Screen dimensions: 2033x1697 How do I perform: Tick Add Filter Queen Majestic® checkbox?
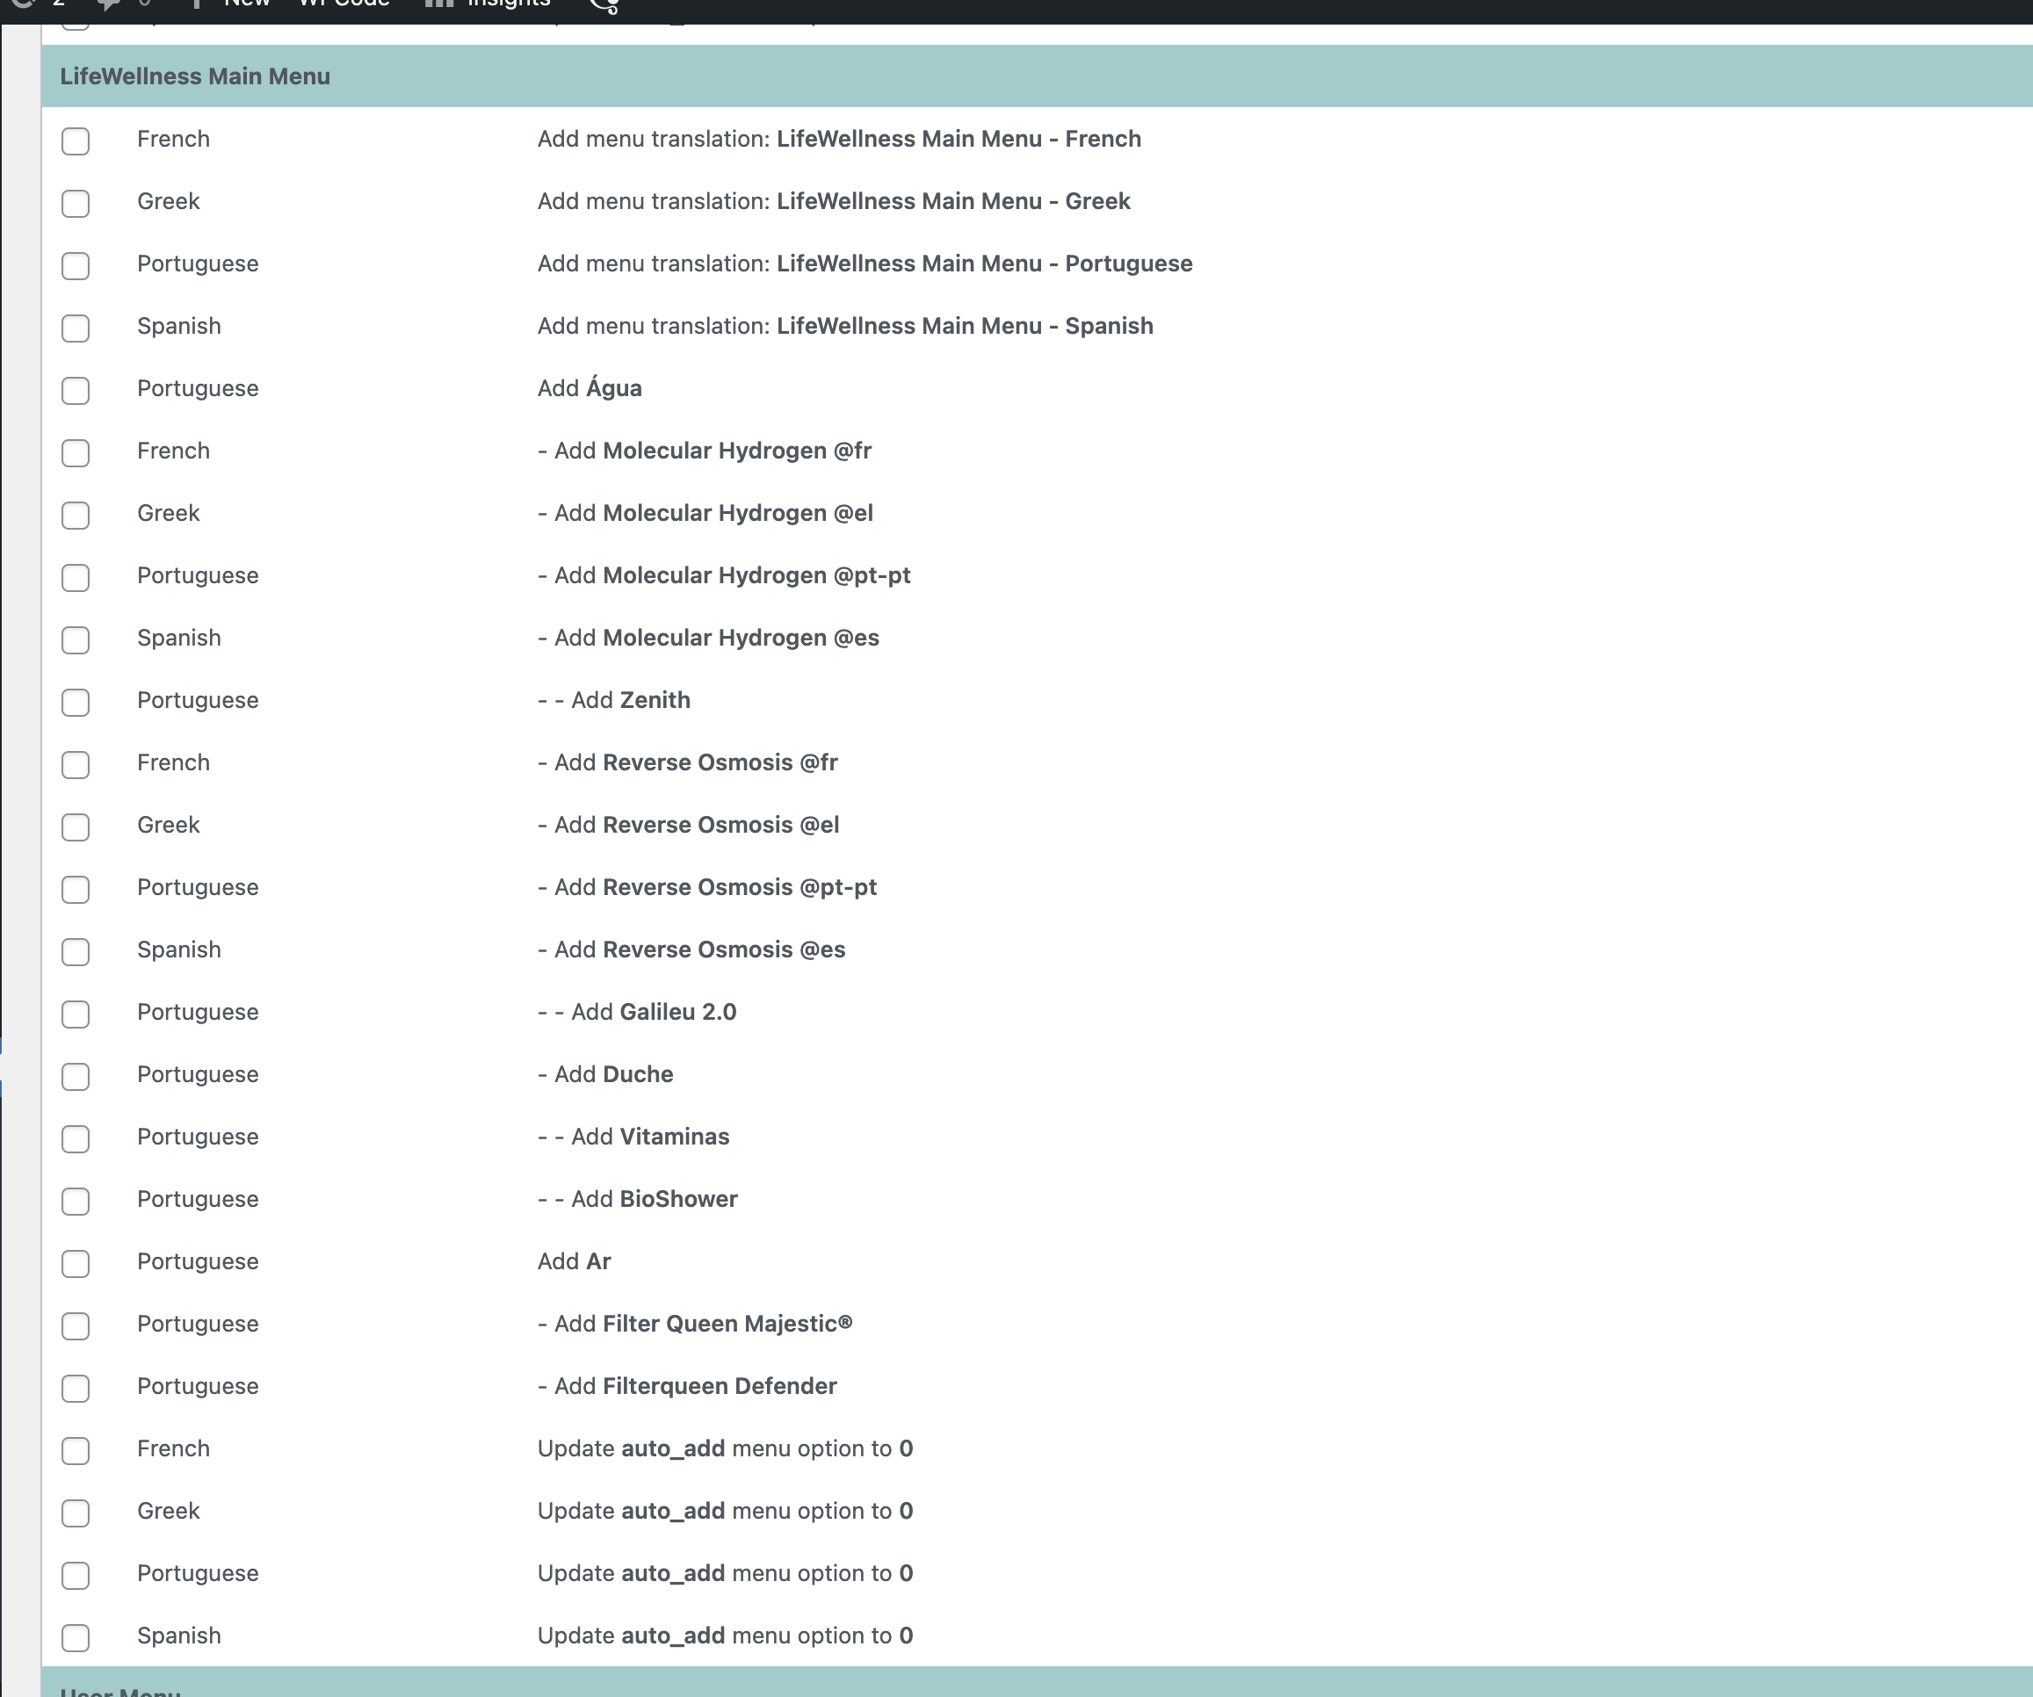76,1325
